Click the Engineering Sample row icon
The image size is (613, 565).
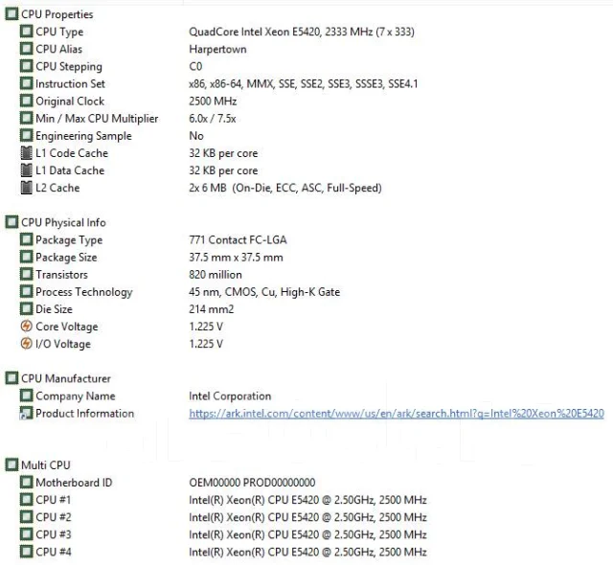(26, 136)
